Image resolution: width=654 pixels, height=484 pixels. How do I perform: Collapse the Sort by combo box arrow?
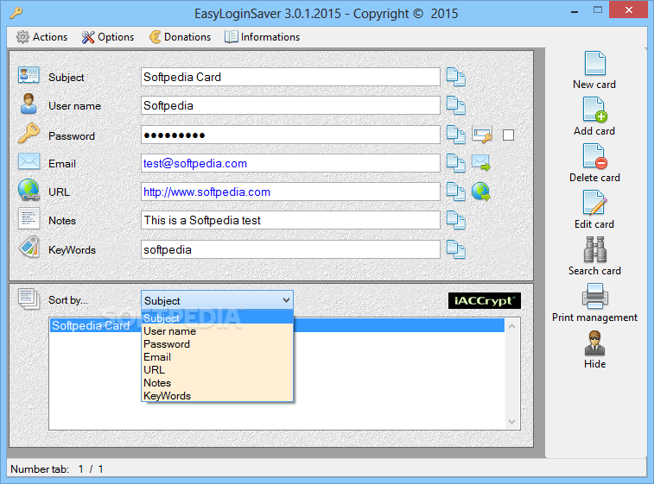point(286,300)
